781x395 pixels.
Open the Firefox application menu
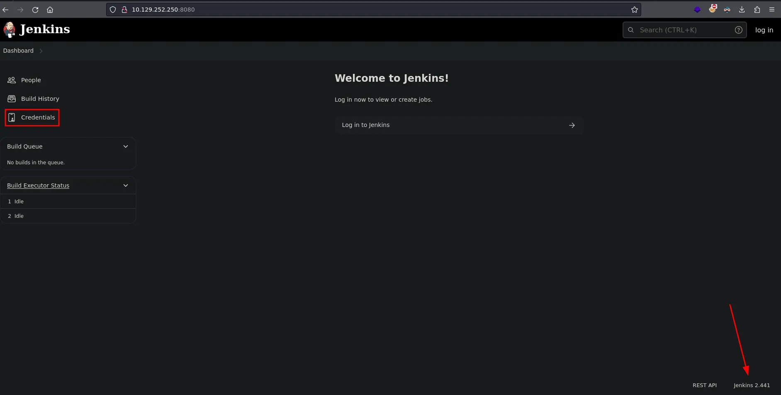(772, 10)
